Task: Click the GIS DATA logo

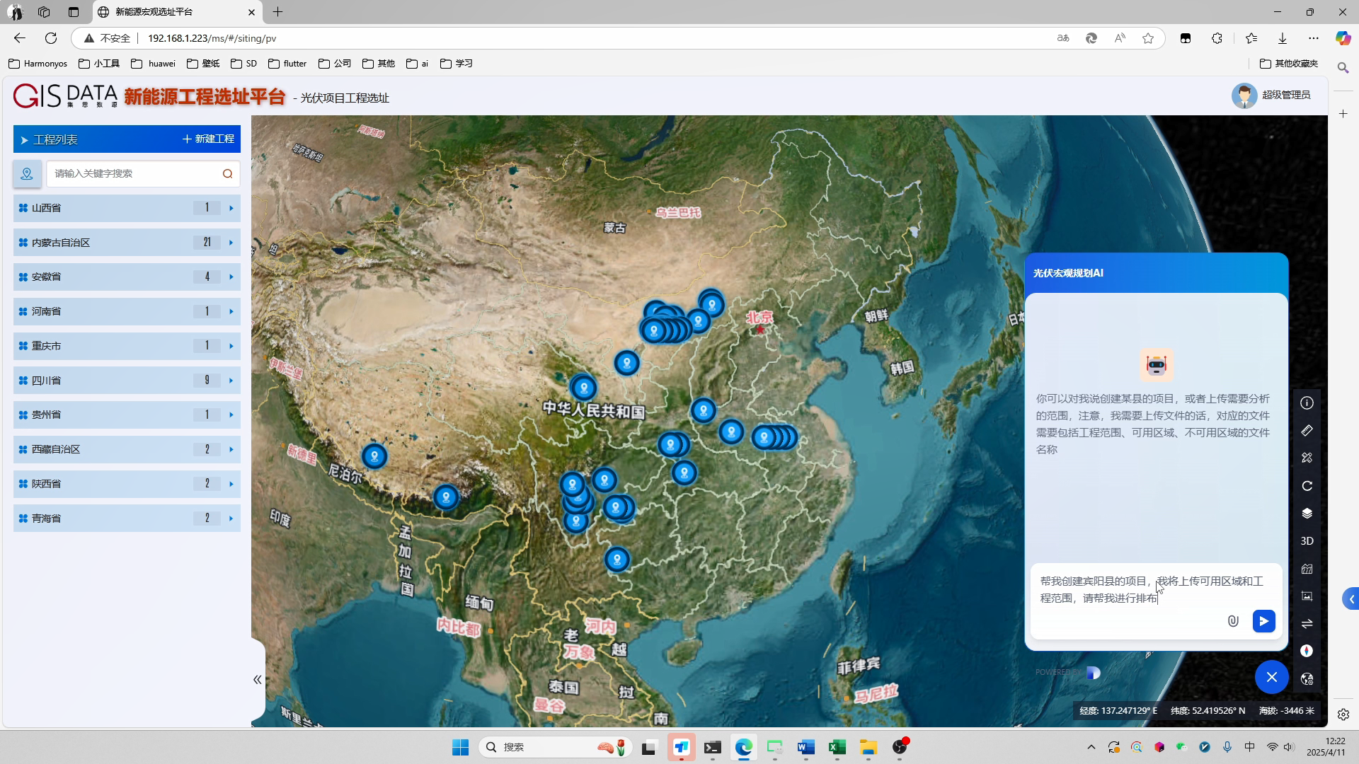Action: coord(65,95)
